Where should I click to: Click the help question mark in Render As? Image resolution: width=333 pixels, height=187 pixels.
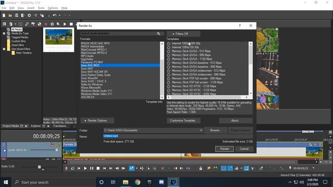pos(240,25)
